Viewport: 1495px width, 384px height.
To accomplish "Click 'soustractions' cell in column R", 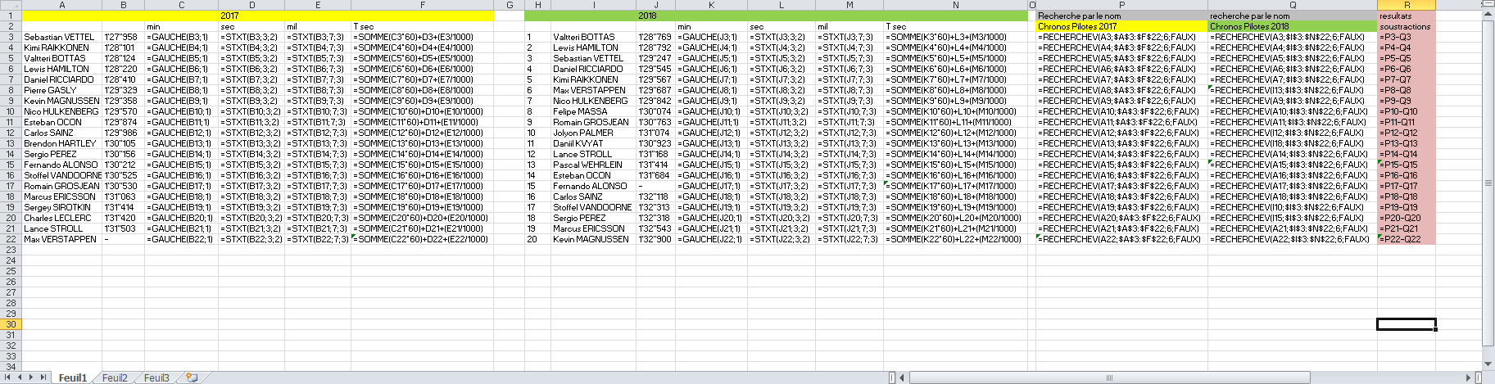I will 1407,26.
